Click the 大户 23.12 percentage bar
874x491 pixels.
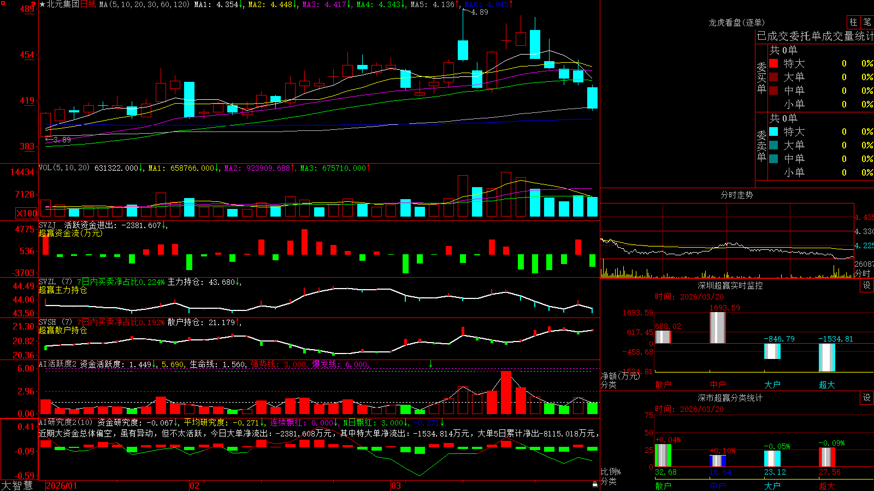(x=772, y=459)
